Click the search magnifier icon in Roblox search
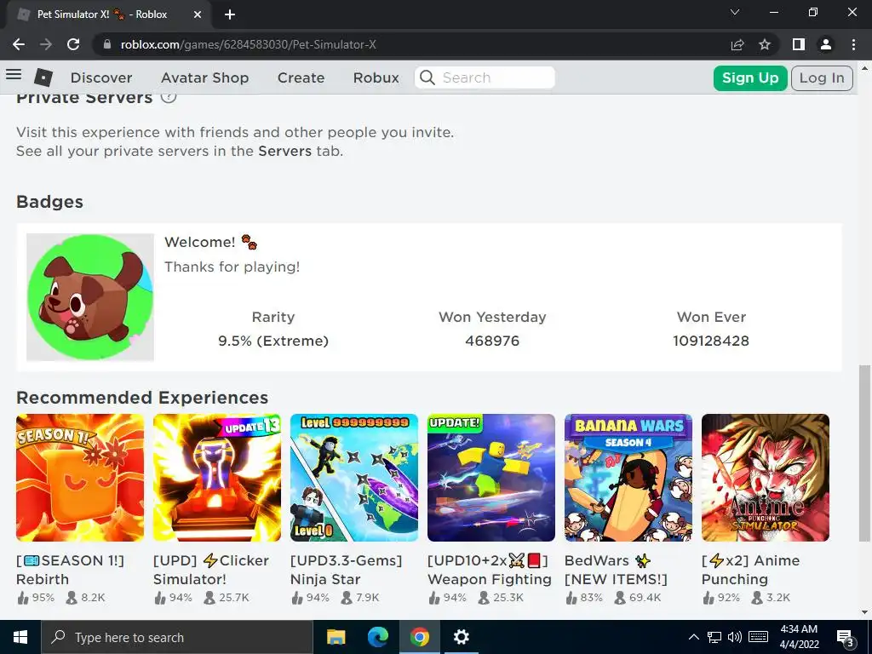The image size is (872, 654). point(427,77)
